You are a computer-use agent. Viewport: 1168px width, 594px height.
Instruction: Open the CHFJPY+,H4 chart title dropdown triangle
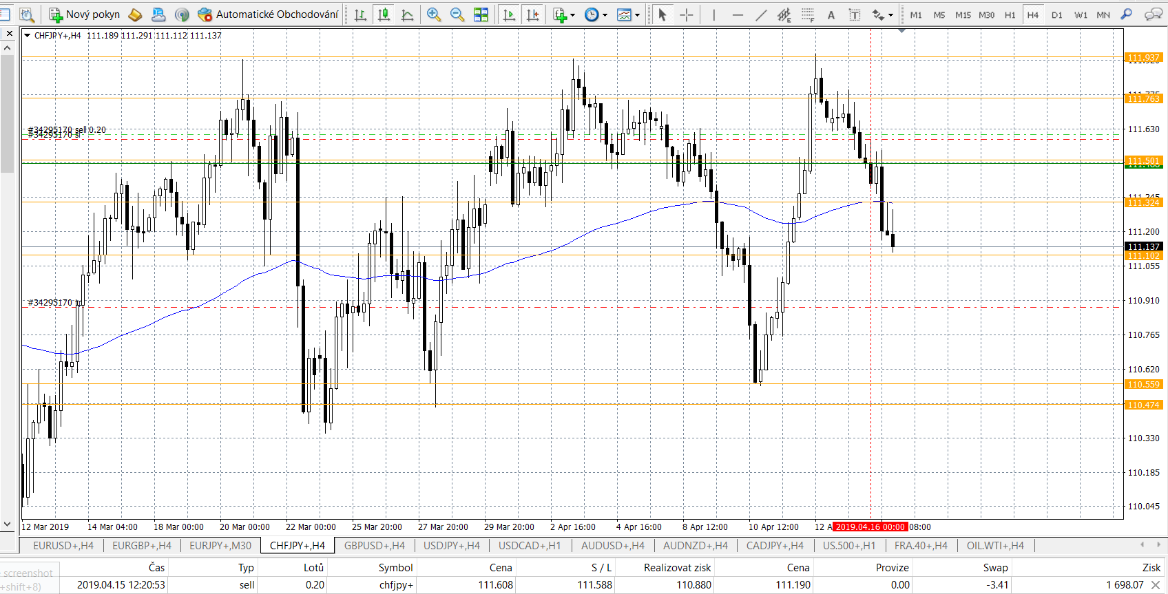tap(27, 35)
